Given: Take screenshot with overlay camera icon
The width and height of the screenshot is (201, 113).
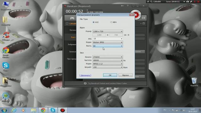Looking at the screenshot, I should tap(187, 2).
